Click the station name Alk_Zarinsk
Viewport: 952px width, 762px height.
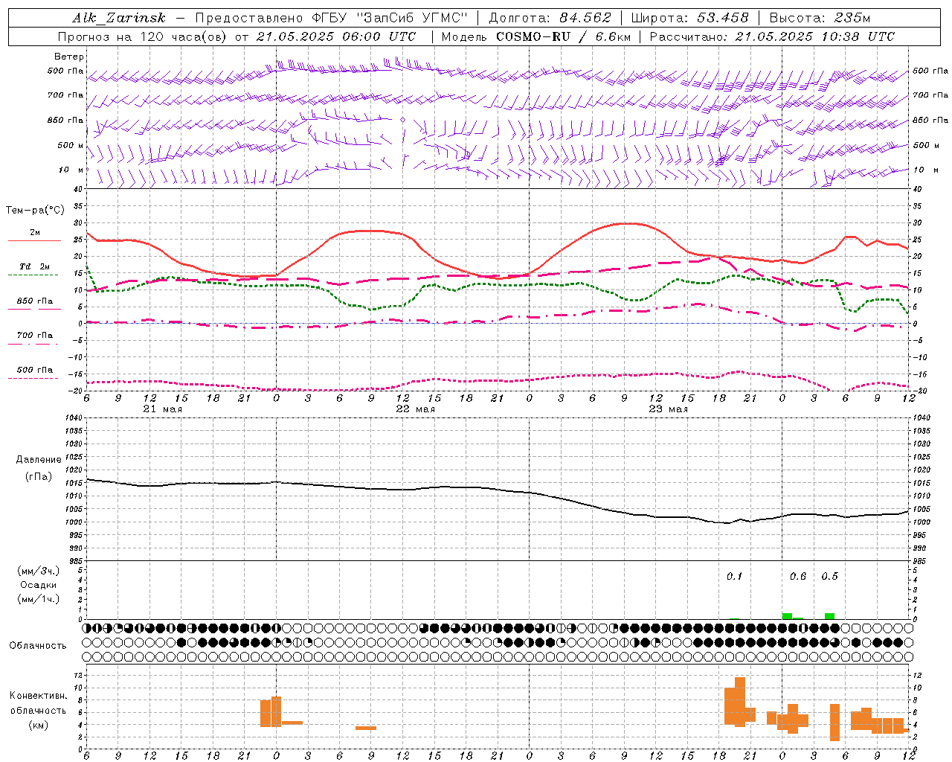[x=119, y=18]
